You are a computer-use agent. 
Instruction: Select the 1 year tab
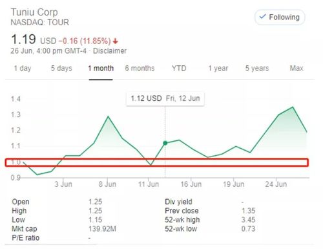pos(218,69)
